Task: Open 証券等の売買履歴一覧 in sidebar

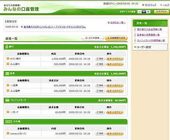Action: coord(148,35)
